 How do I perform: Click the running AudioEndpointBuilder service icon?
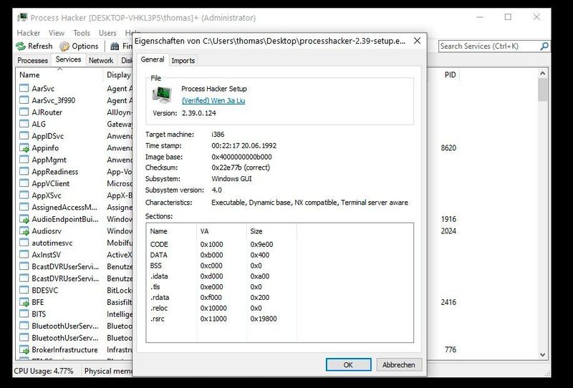click(24, 219)
